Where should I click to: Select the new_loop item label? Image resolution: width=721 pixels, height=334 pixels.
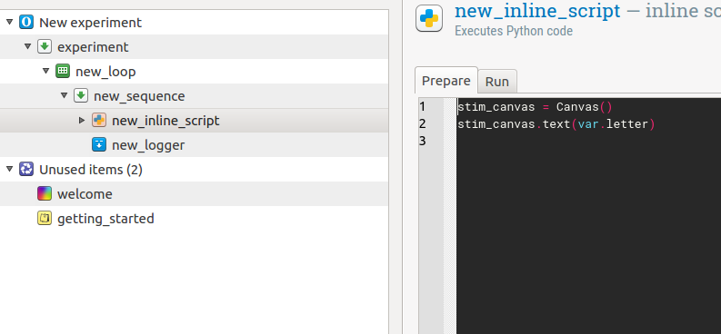pos(105,72)
